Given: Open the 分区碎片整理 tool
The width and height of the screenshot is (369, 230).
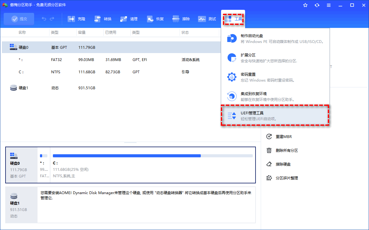Looking at the screenshot, I should point(269,178).
